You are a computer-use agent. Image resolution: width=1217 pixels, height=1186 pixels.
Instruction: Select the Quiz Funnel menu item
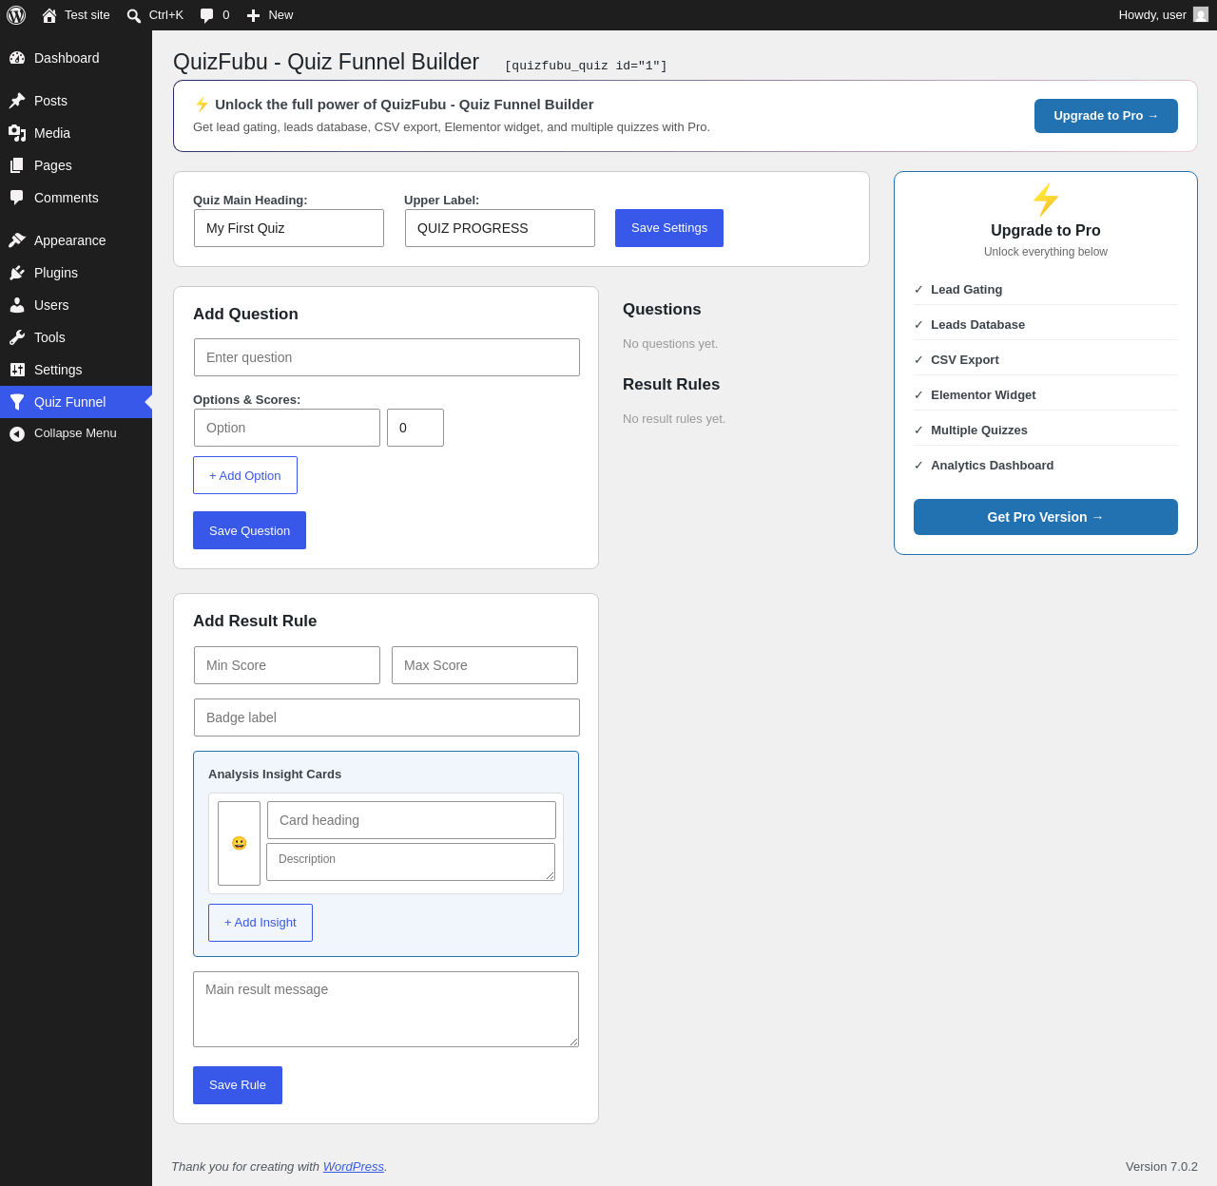coord(76,402)
